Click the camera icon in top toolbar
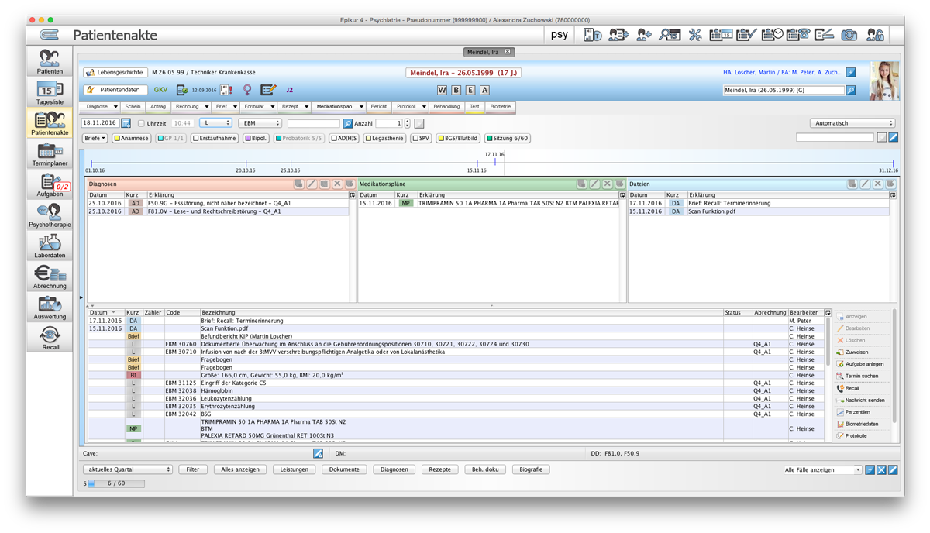The image size is (930, 533). (850, 35)
